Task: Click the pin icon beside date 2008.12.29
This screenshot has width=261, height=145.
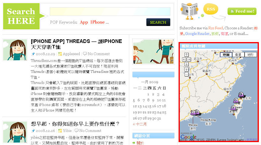Action: (x=33, y=54)
